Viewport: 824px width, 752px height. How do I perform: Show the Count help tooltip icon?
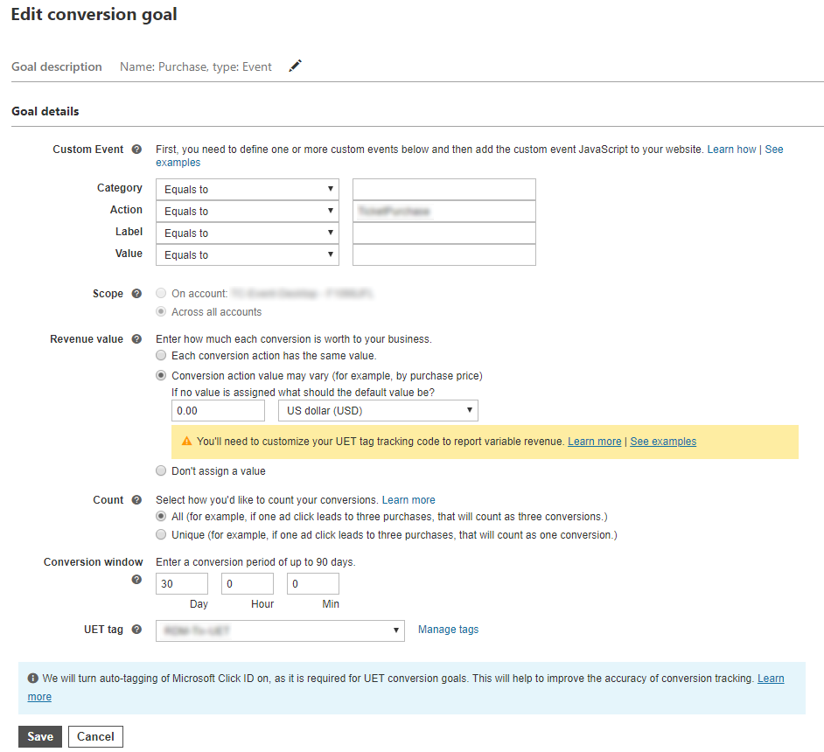[x=136, y=500]
